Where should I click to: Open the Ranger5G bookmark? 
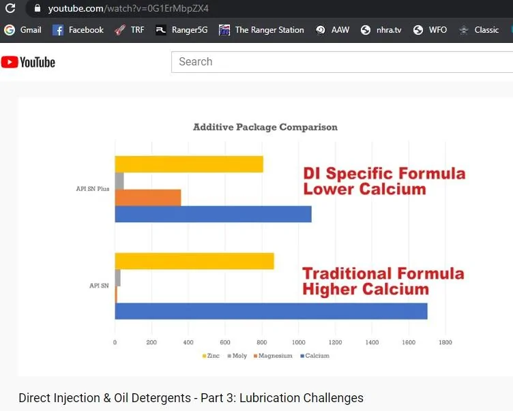click(x=181, y=30)
